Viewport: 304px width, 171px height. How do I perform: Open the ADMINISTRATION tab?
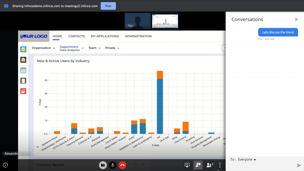pyautogui.click(x=138, y=36)
